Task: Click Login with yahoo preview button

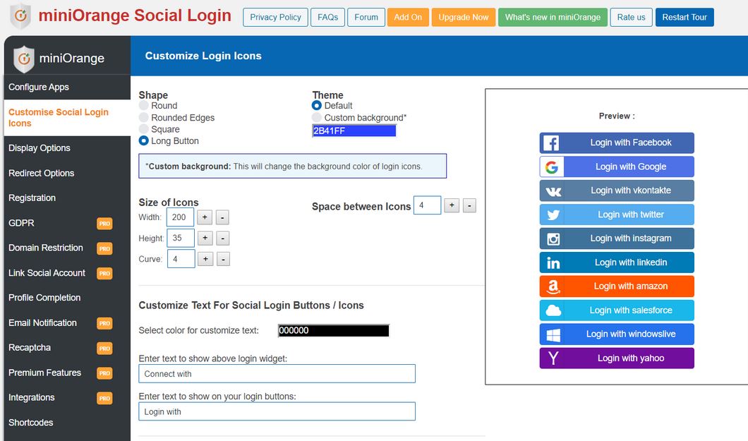Action: [x=617, y=358]
